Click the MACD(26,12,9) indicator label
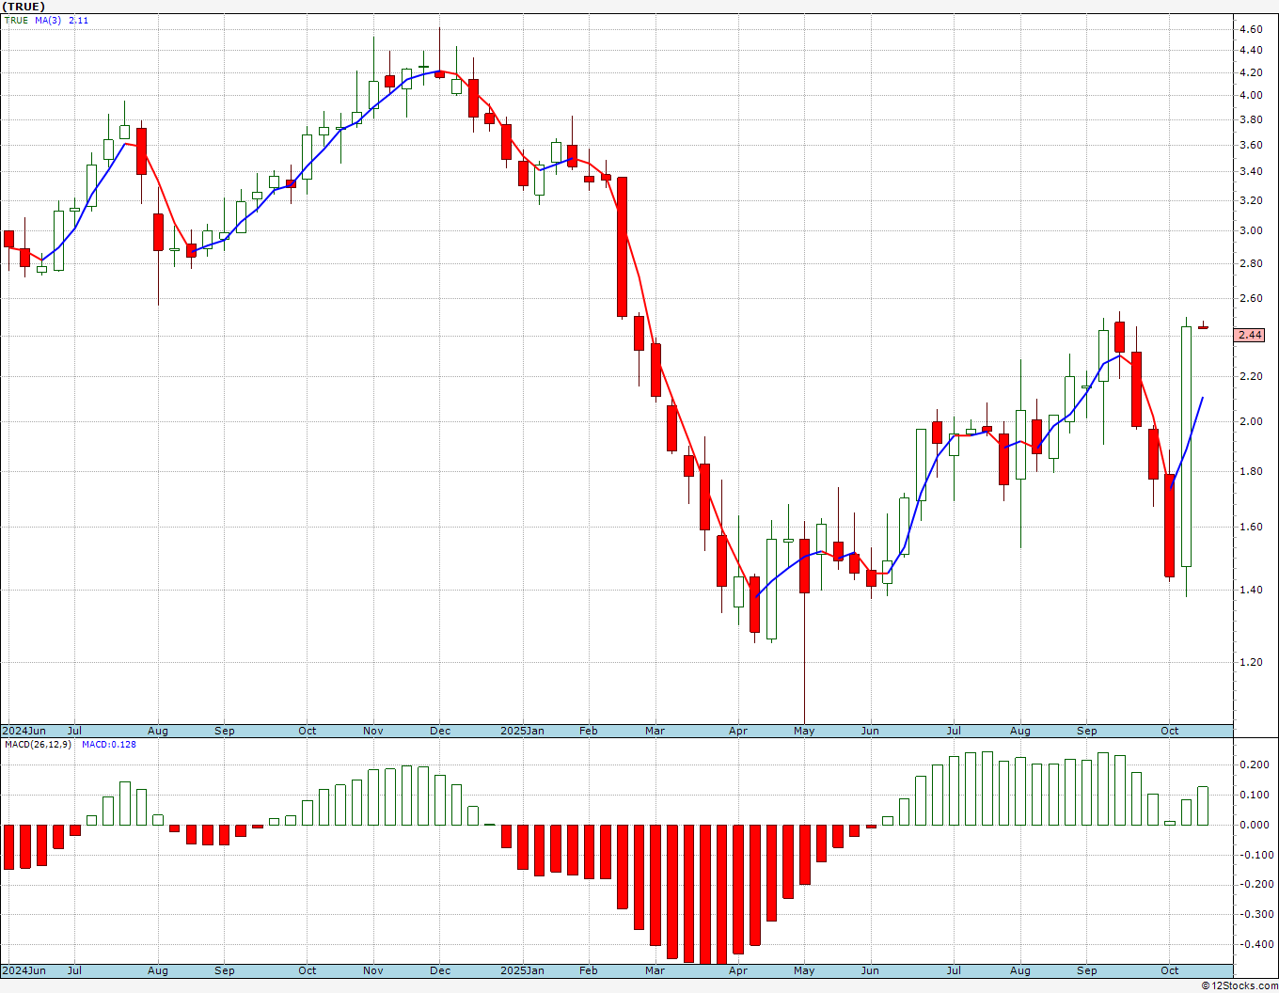 (x=38, y=745)
